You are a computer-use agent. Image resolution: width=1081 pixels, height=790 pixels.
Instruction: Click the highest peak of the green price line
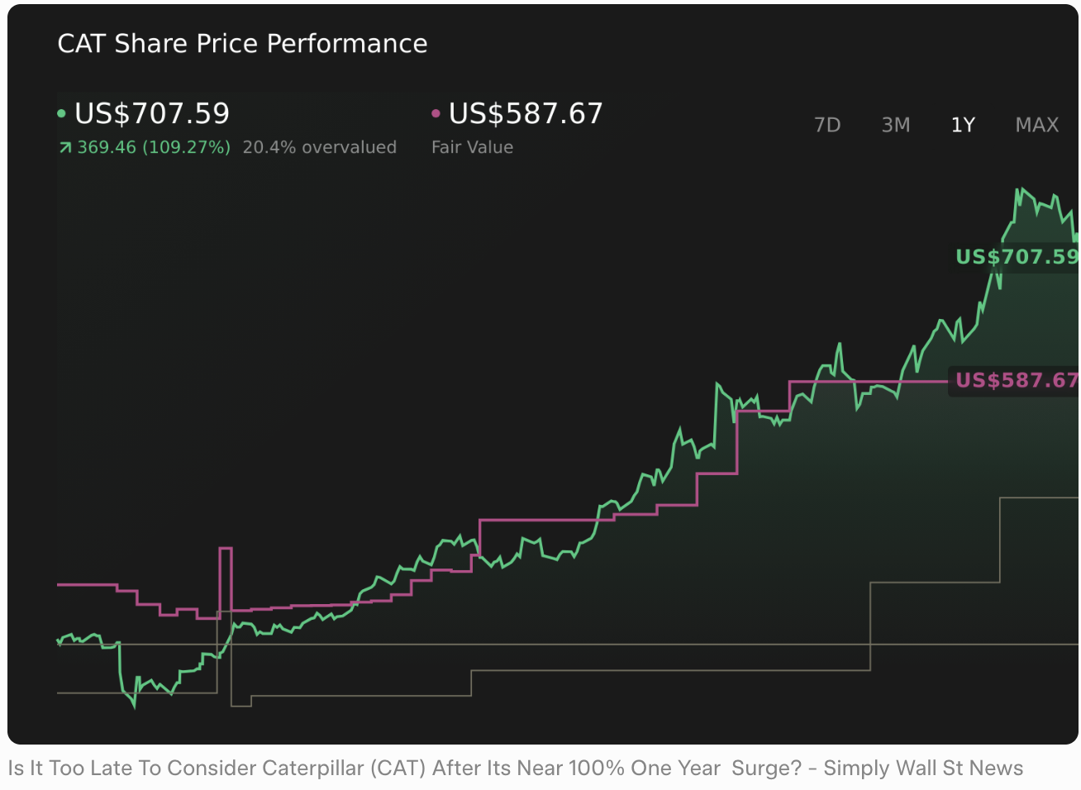tap(1019, 190)
